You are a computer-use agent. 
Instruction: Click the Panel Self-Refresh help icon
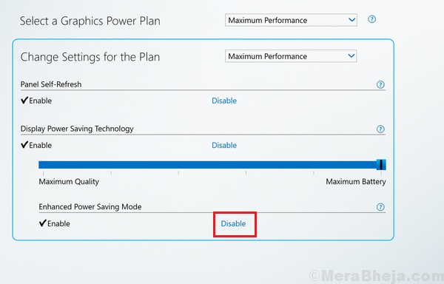click(x=380, y=84)
